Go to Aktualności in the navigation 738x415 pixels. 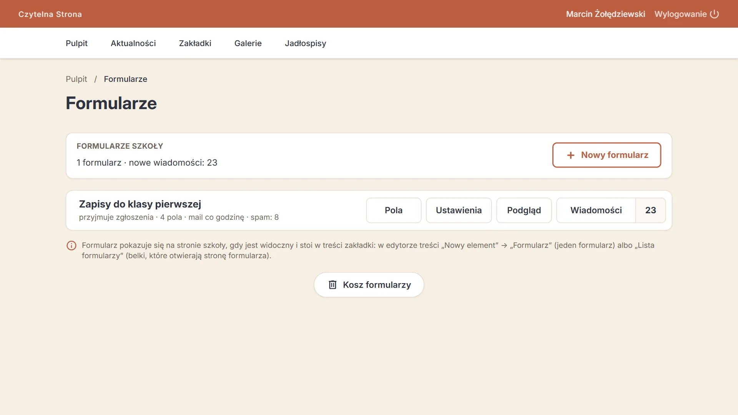(133, 43)
